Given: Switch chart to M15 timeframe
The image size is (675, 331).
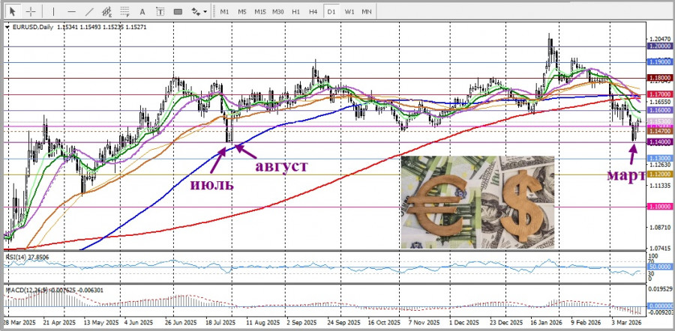Looking at the screenshot, I should (x=259, y=11).
